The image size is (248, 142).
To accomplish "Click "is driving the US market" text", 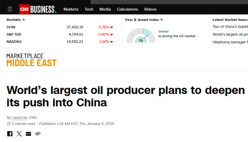I will pos(177,36).
